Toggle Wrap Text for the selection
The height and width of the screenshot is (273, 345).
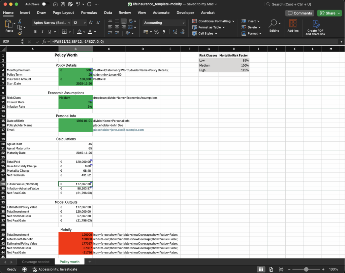(x=130, y=21)
